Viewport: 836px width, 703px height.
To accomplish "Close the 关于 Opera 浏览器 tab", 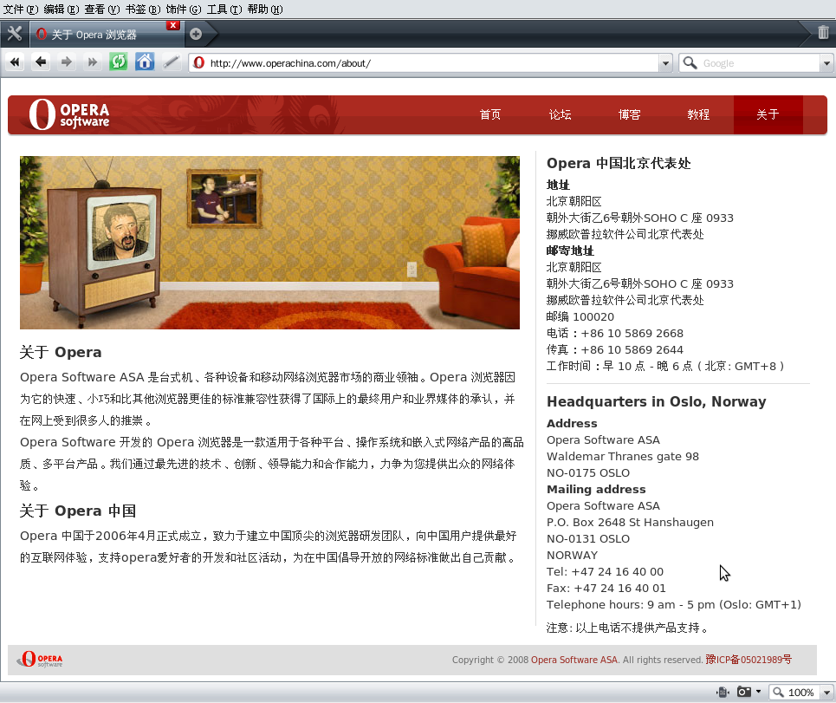I will click(x=172, y=25).
